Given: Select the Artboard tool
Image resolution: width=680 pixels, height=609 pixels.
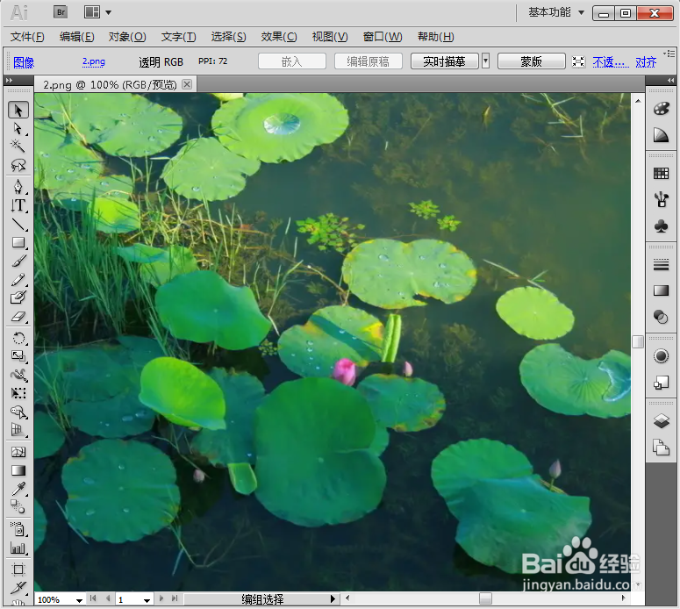Looking at the screenshot, I should coord(18,570).
